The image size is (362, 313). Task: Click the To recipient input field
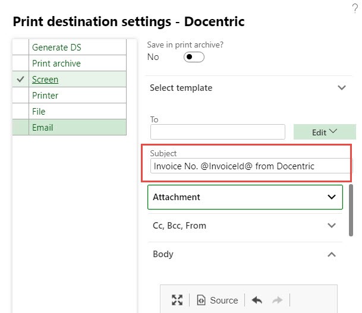(x=218, y=132)
